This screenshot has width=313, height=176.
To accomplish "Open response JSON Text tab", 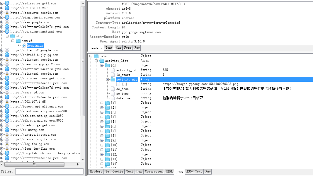I will click(194, 172).
